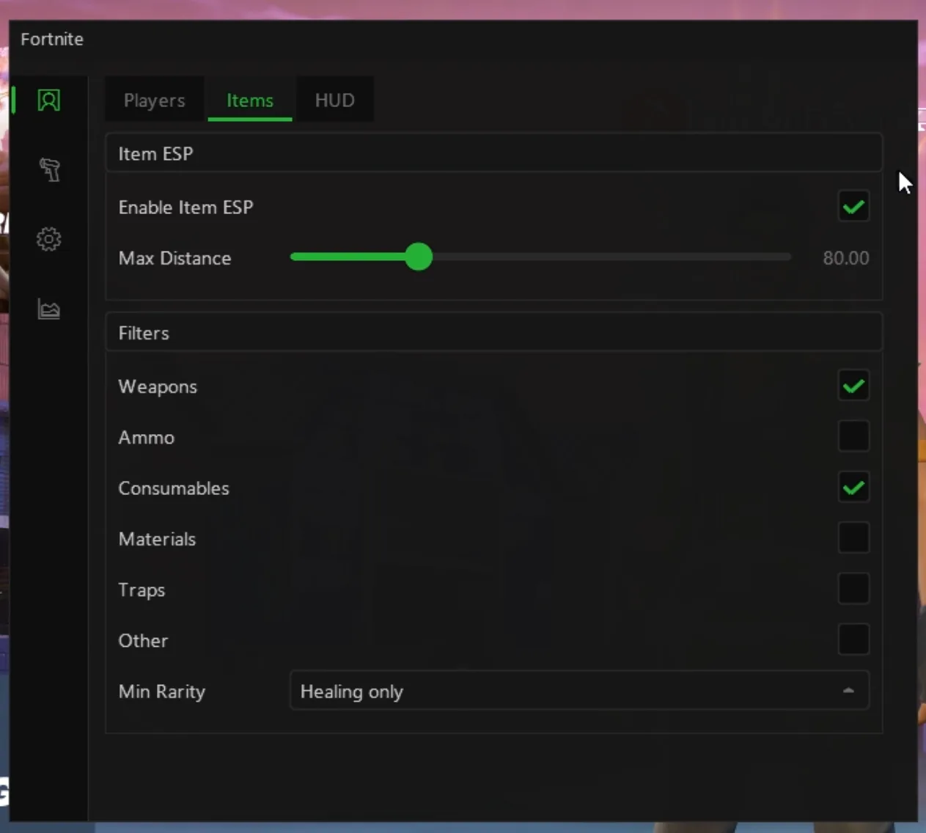926x833 pixels.
Task: Enable the Traps filter checkbox
Action: 853,589
